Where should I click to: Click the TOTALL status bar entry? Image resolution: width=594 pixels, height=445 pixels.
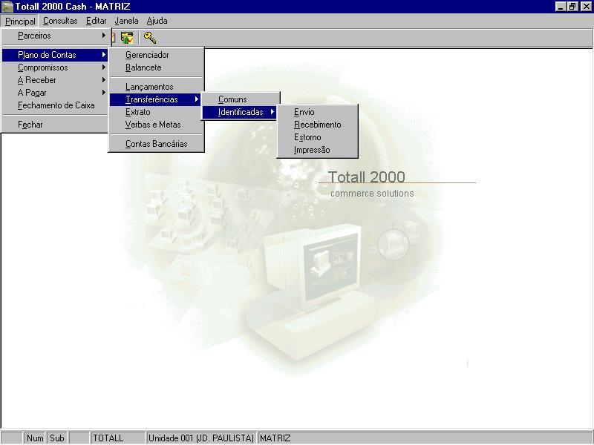[x=118, y=438]
